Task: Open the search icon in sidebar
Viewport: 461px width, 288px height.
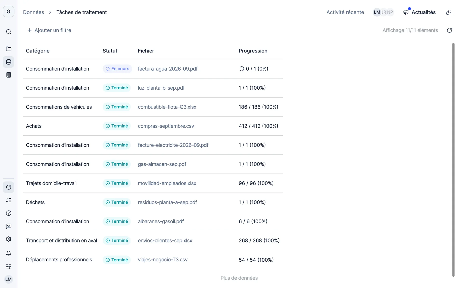Action: coord(8,32)
